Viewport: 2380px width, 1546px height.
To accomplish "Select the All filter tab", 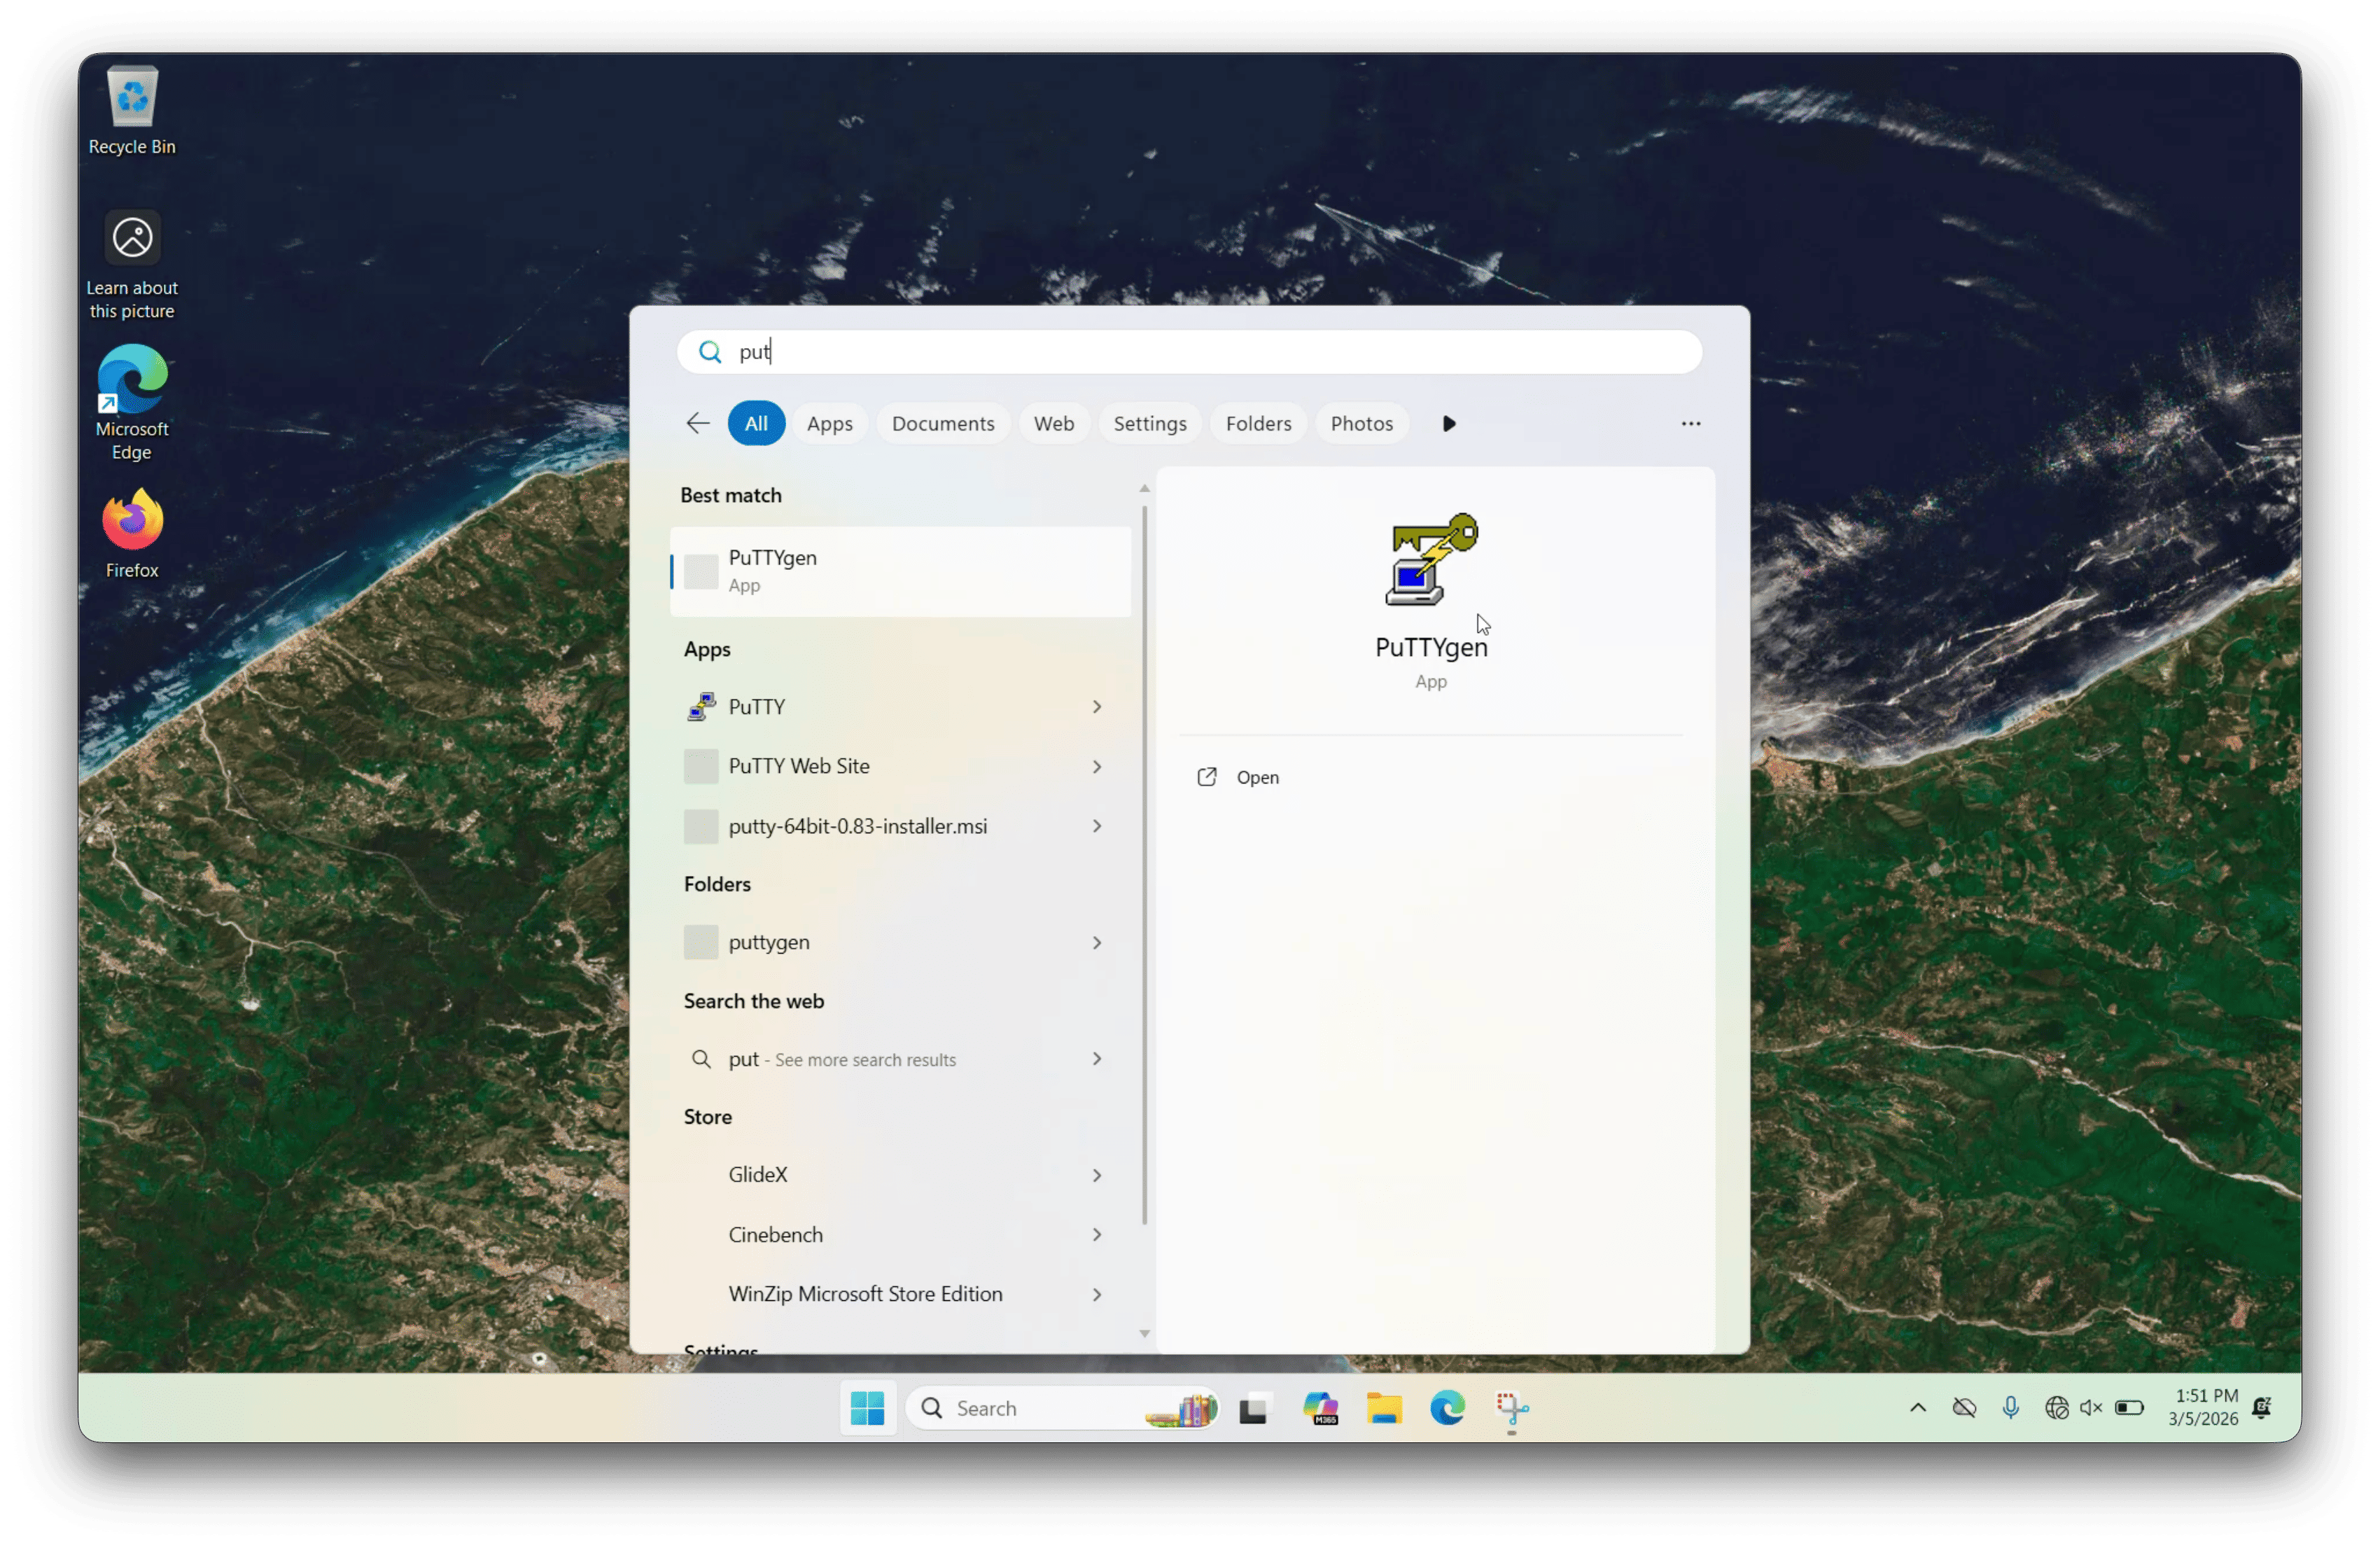I will pyautogui.click(x=756, y=424).
